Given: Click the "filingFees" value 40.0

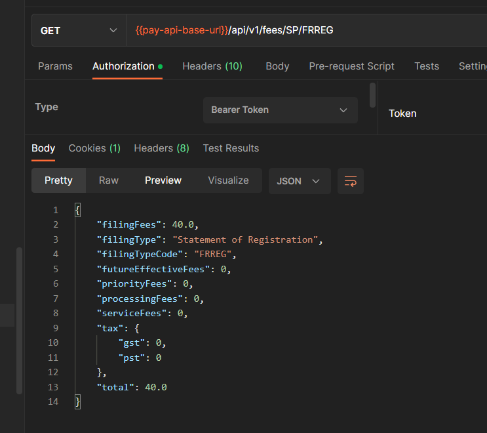Looking at the screenshot, I should pos(183,225).
